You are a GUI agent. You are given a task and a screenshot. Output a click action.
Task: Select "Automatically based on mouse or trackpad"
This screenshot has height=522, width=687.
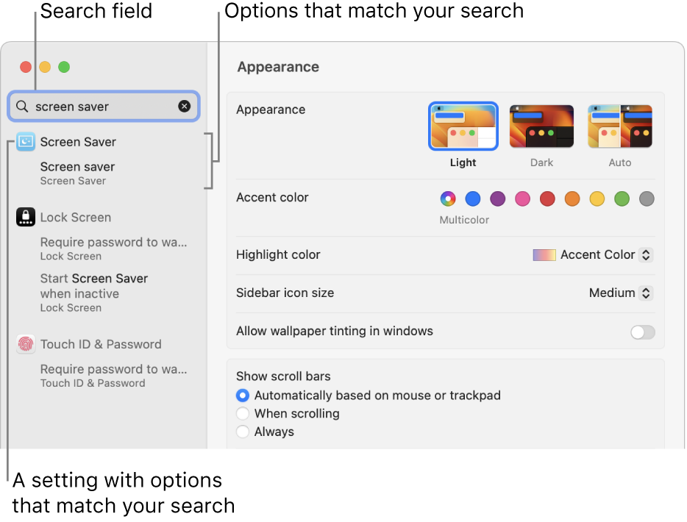(243, 396)
